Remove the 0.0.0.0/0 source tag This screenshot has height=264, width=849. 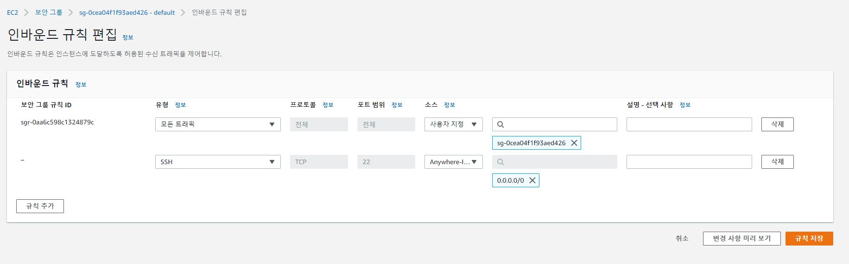tap(532, 180)
